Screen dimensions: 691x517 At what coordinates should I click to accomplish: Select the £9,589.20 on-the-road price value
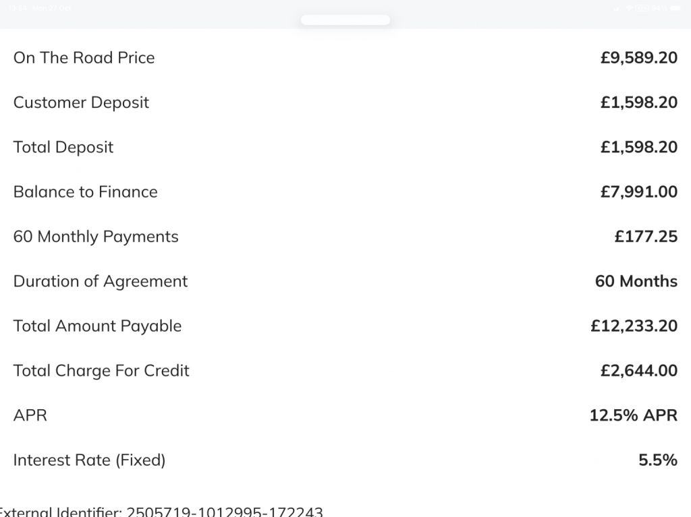(638, 58)
